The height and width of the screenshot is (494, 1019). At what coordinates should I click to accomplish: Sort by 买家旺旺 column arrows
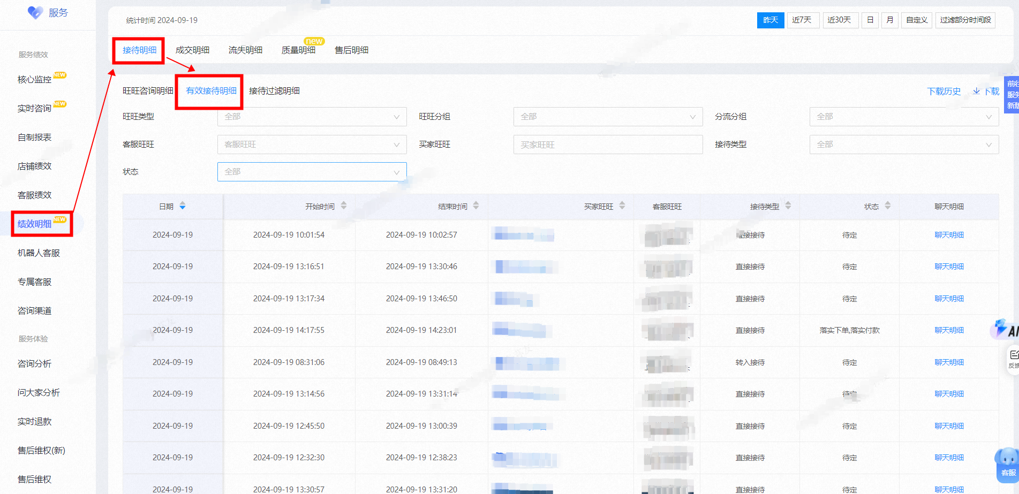click(x=622, y=206)
